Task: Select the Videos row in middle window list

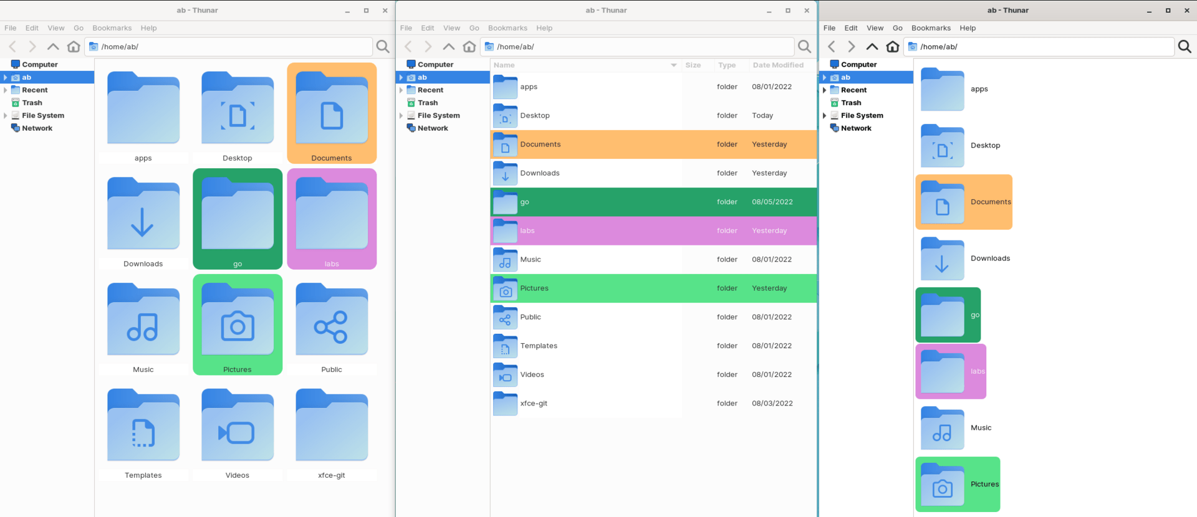Action: point(653,374)
